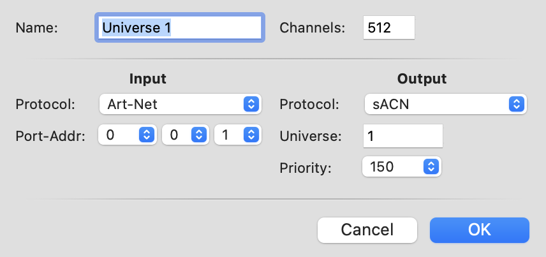Click the Name text field

click(x=180, y=28)
